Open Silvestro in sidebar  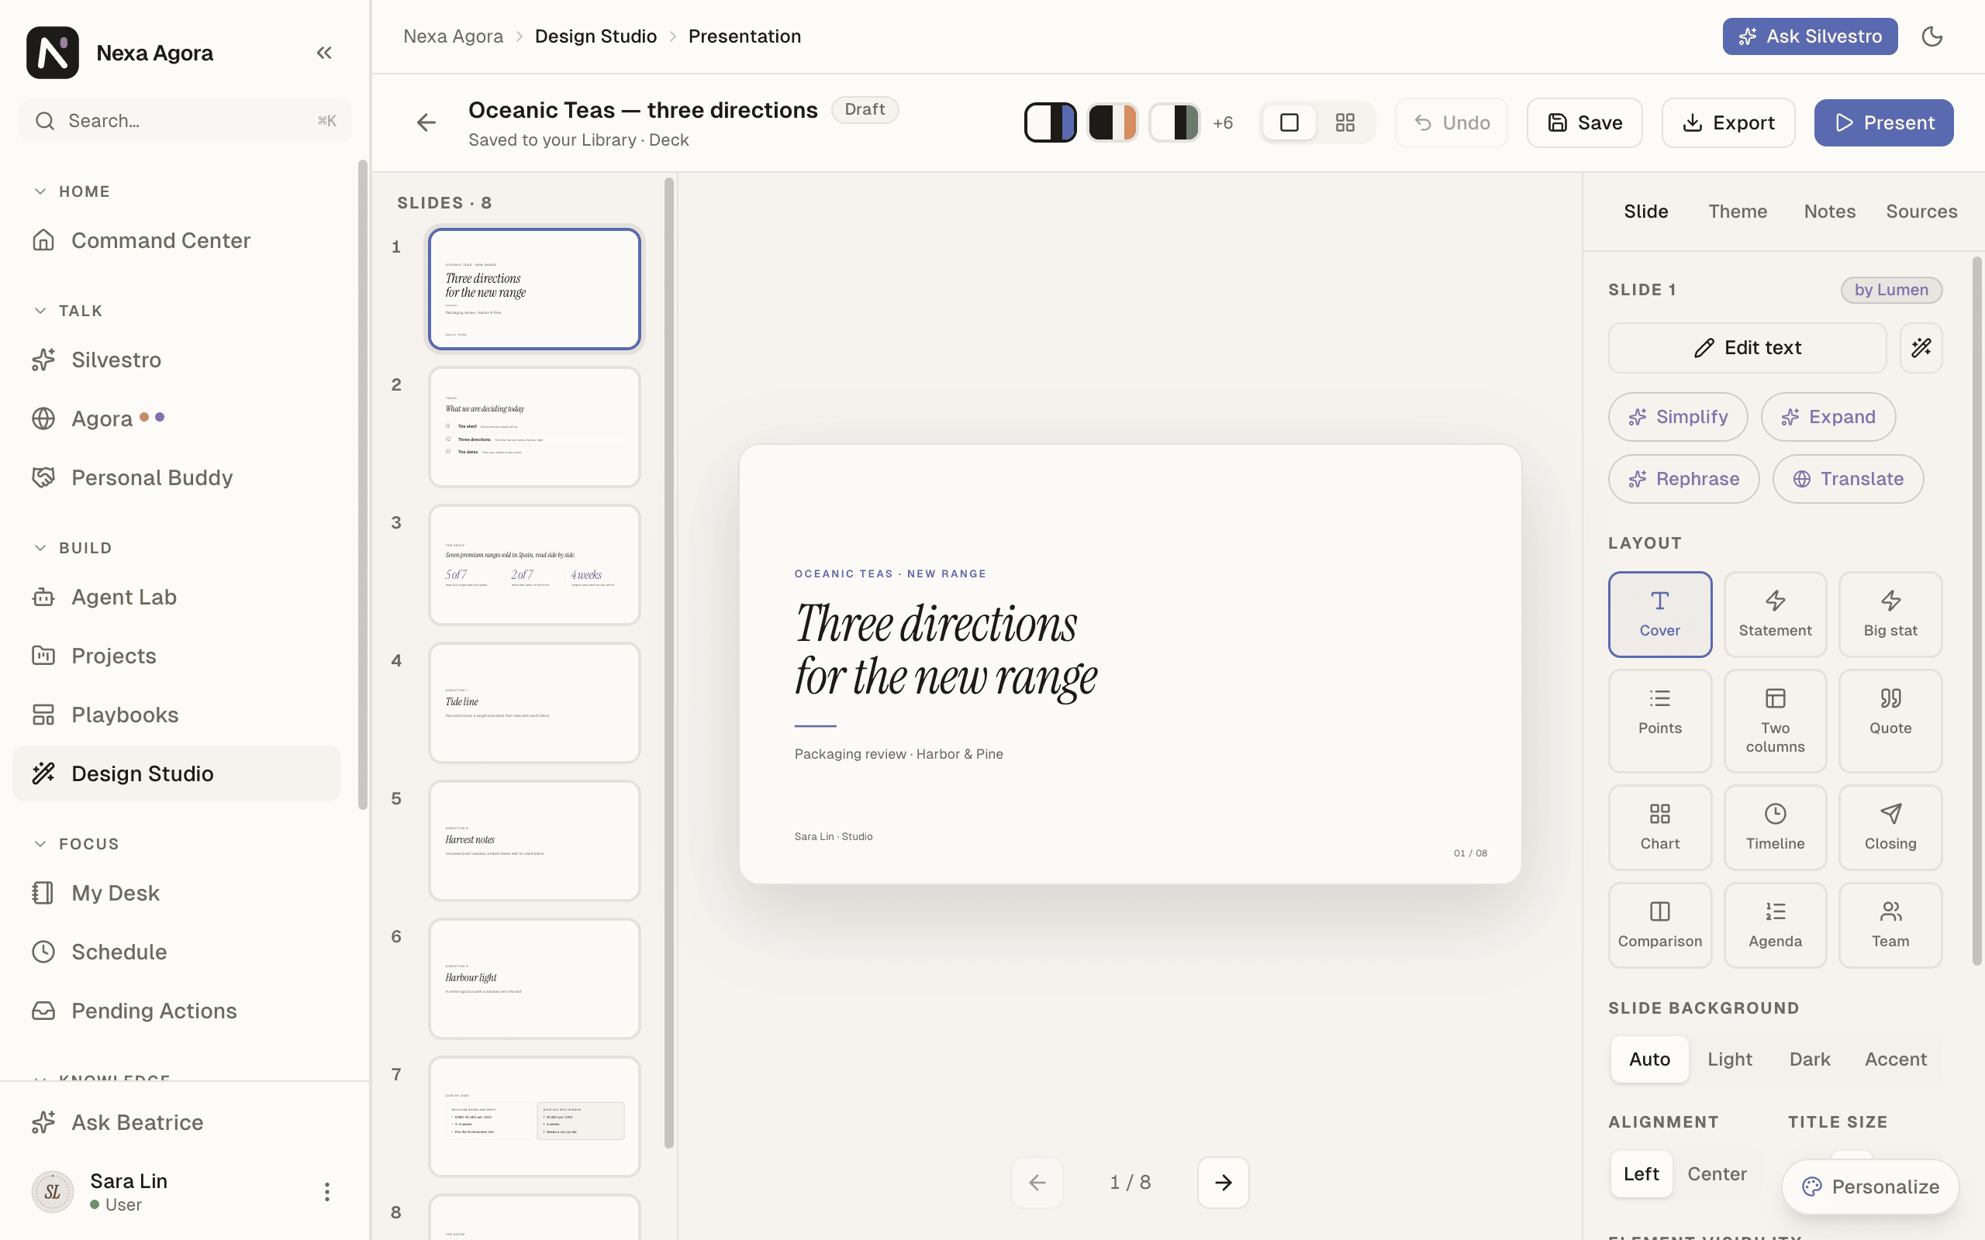click(x=177, y=360)
